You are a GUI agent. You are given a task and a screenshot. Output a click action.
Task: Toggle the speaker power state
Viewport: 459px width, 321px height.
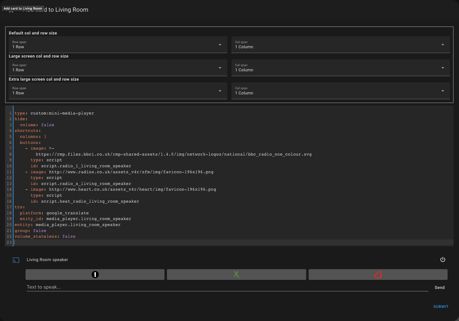tap(443, 260)
